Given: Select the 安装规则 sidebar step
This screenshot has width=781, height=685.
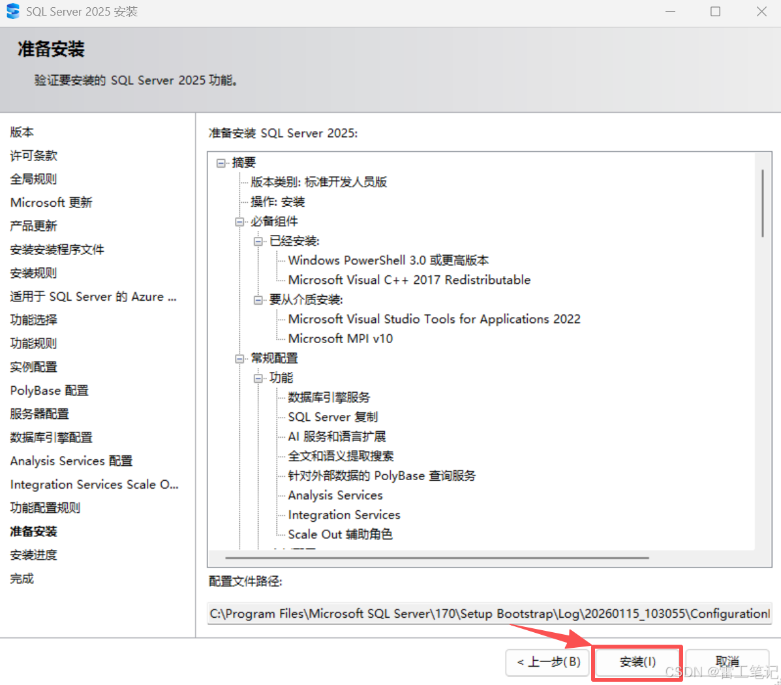Looking at the screenshot, I should (x=34, y=273).
